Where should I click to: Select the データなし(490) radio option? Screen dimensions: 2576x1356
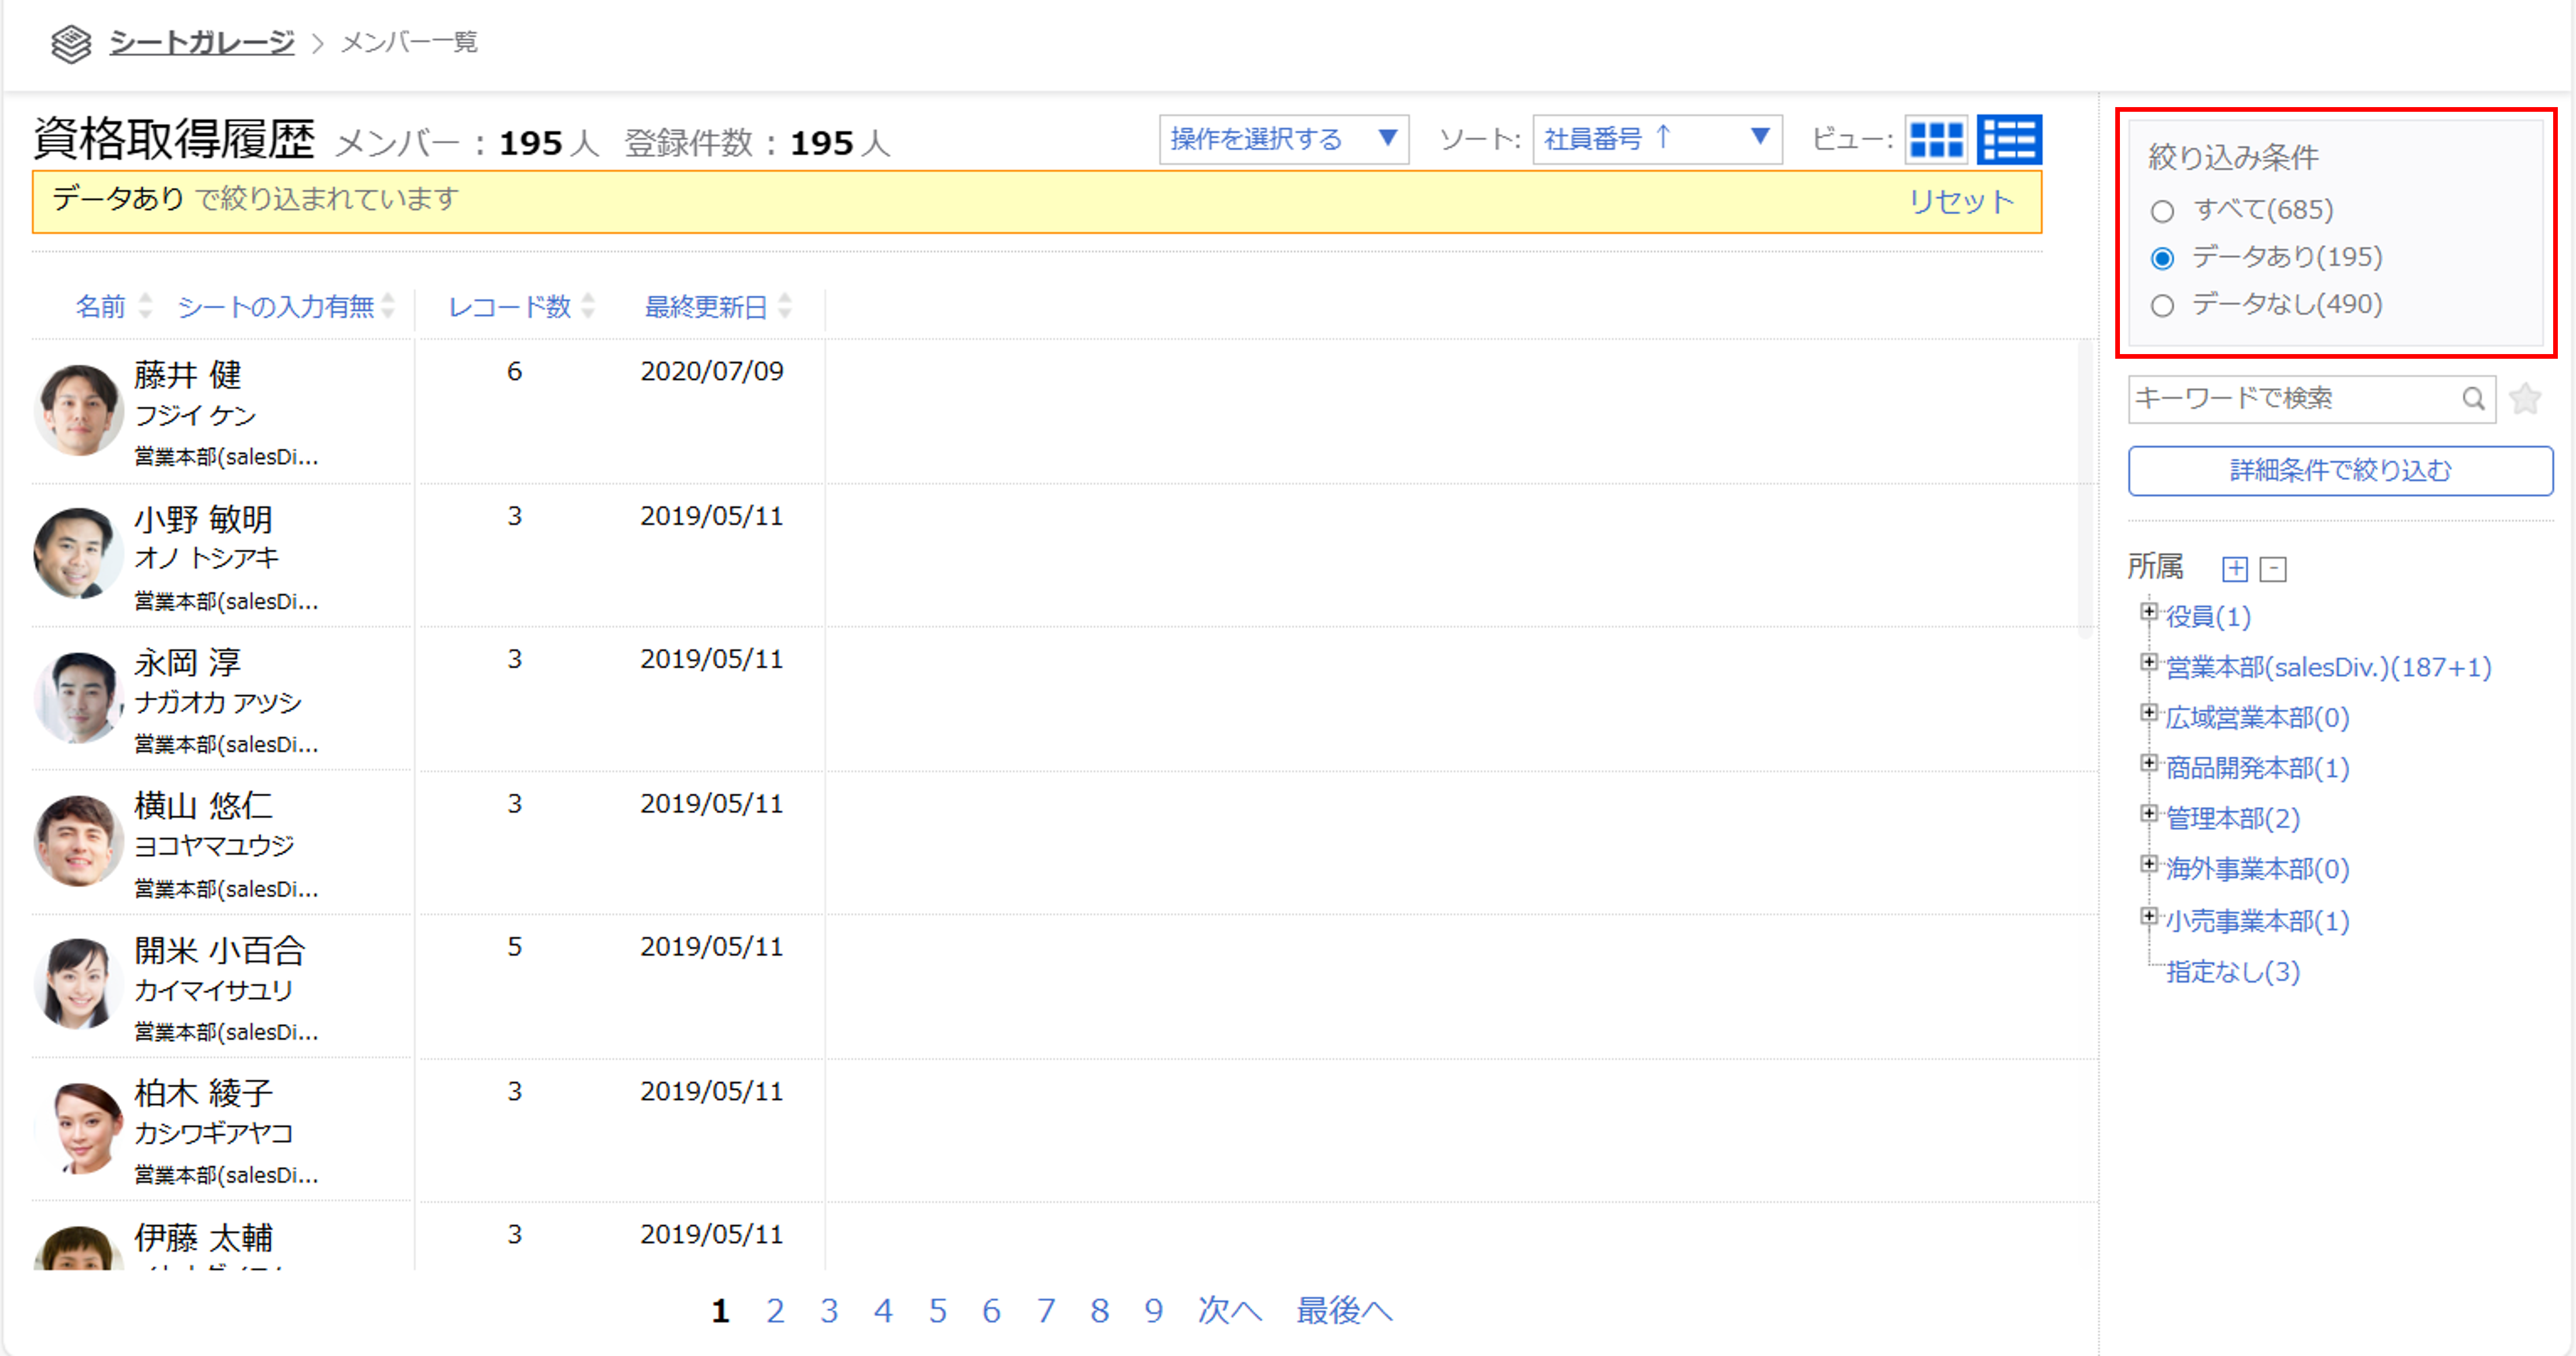[2162, 305]
